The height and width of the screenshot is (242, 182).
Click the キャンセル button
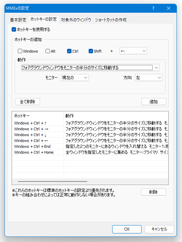[159, 229]
